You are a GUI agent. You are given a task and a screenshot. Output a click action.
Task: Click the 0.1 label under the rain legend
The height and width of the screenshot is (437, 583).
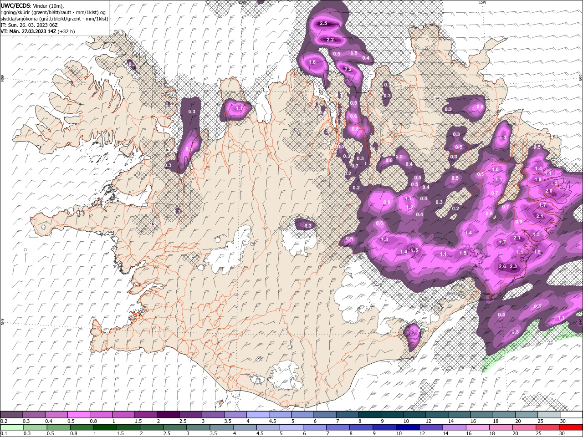pyautogui.click(x=4, y=433)
